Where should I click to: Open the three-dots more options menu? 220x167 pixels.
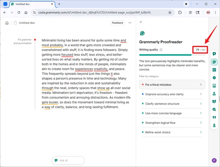[130, 23]
